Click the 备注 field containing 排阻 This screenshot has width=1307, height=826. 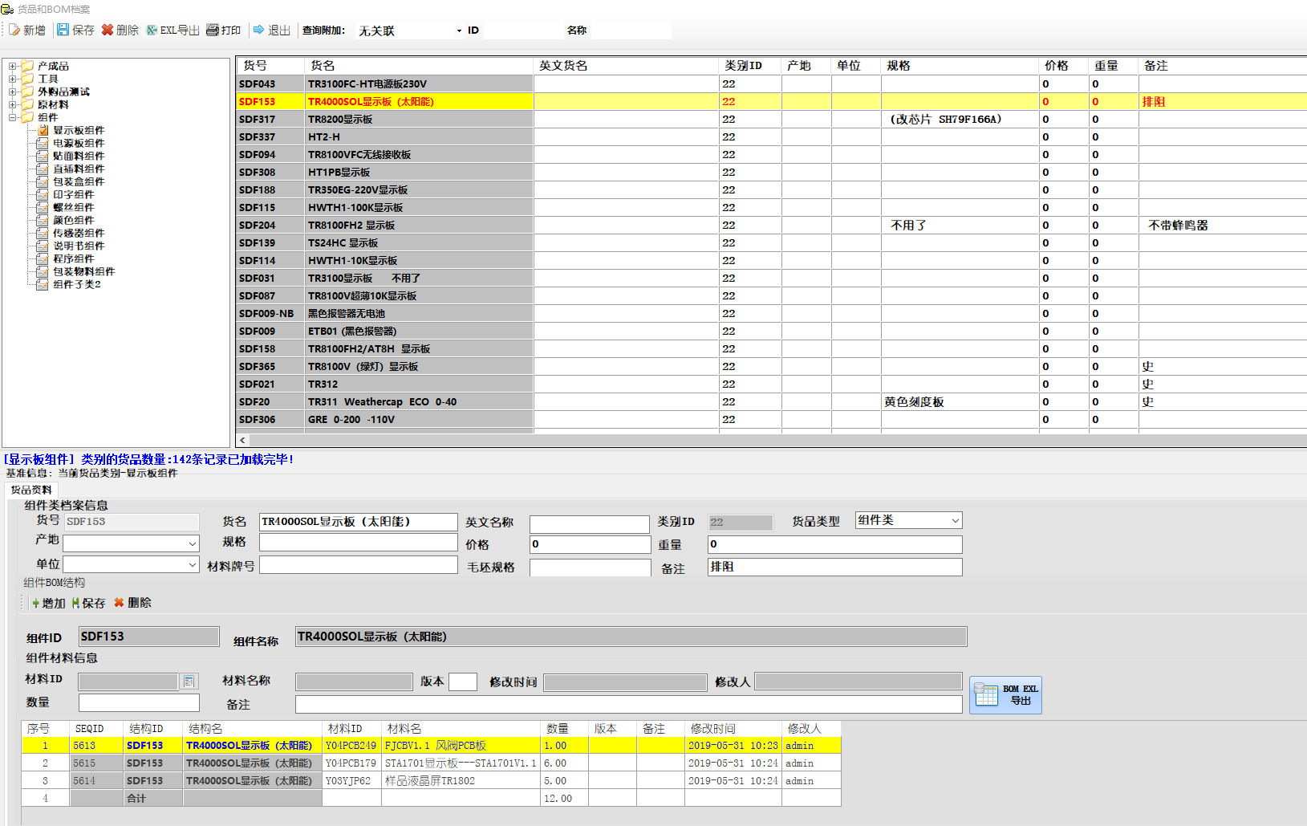(834, 567)
